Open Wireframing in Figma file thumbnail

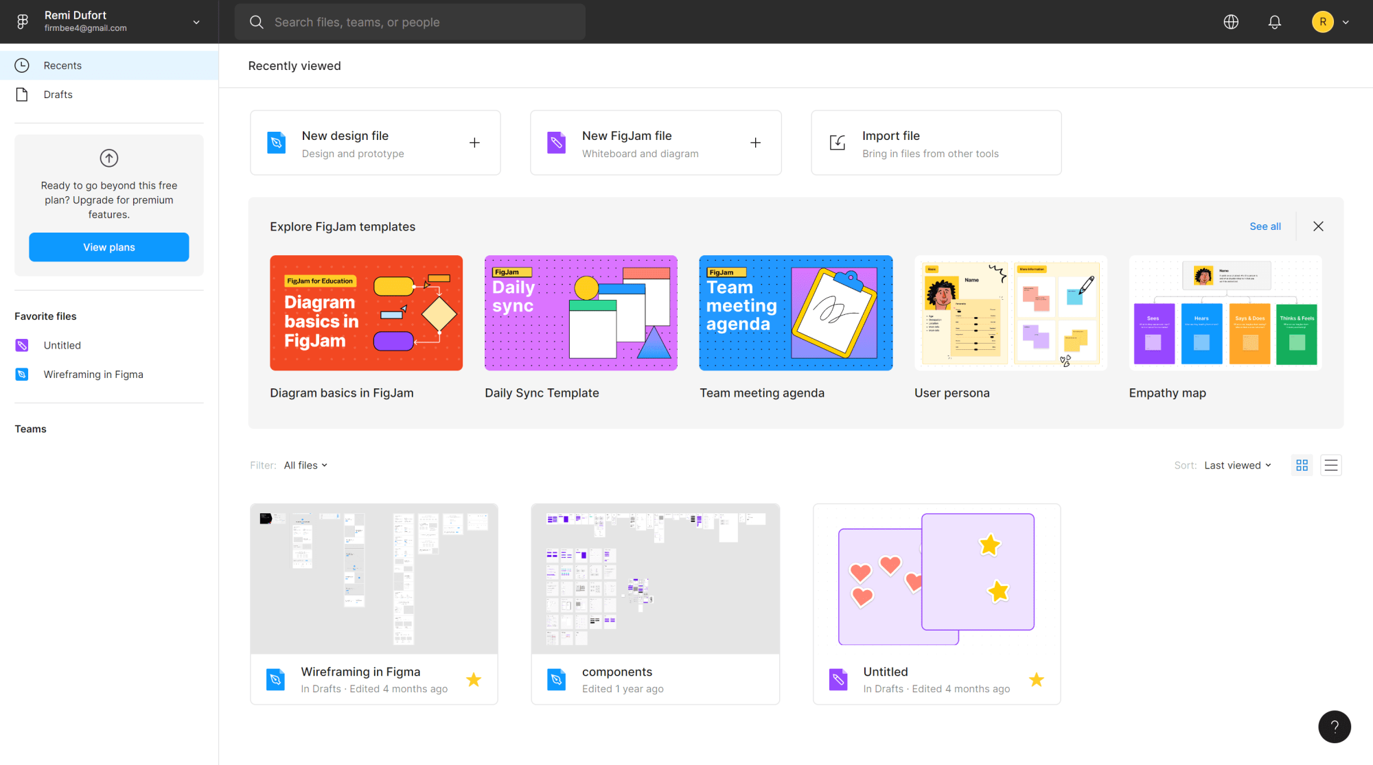coord(374,579)
